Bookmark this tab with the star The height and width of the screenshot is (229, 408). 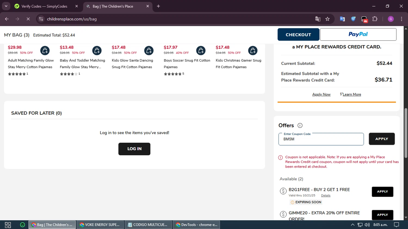327,19
